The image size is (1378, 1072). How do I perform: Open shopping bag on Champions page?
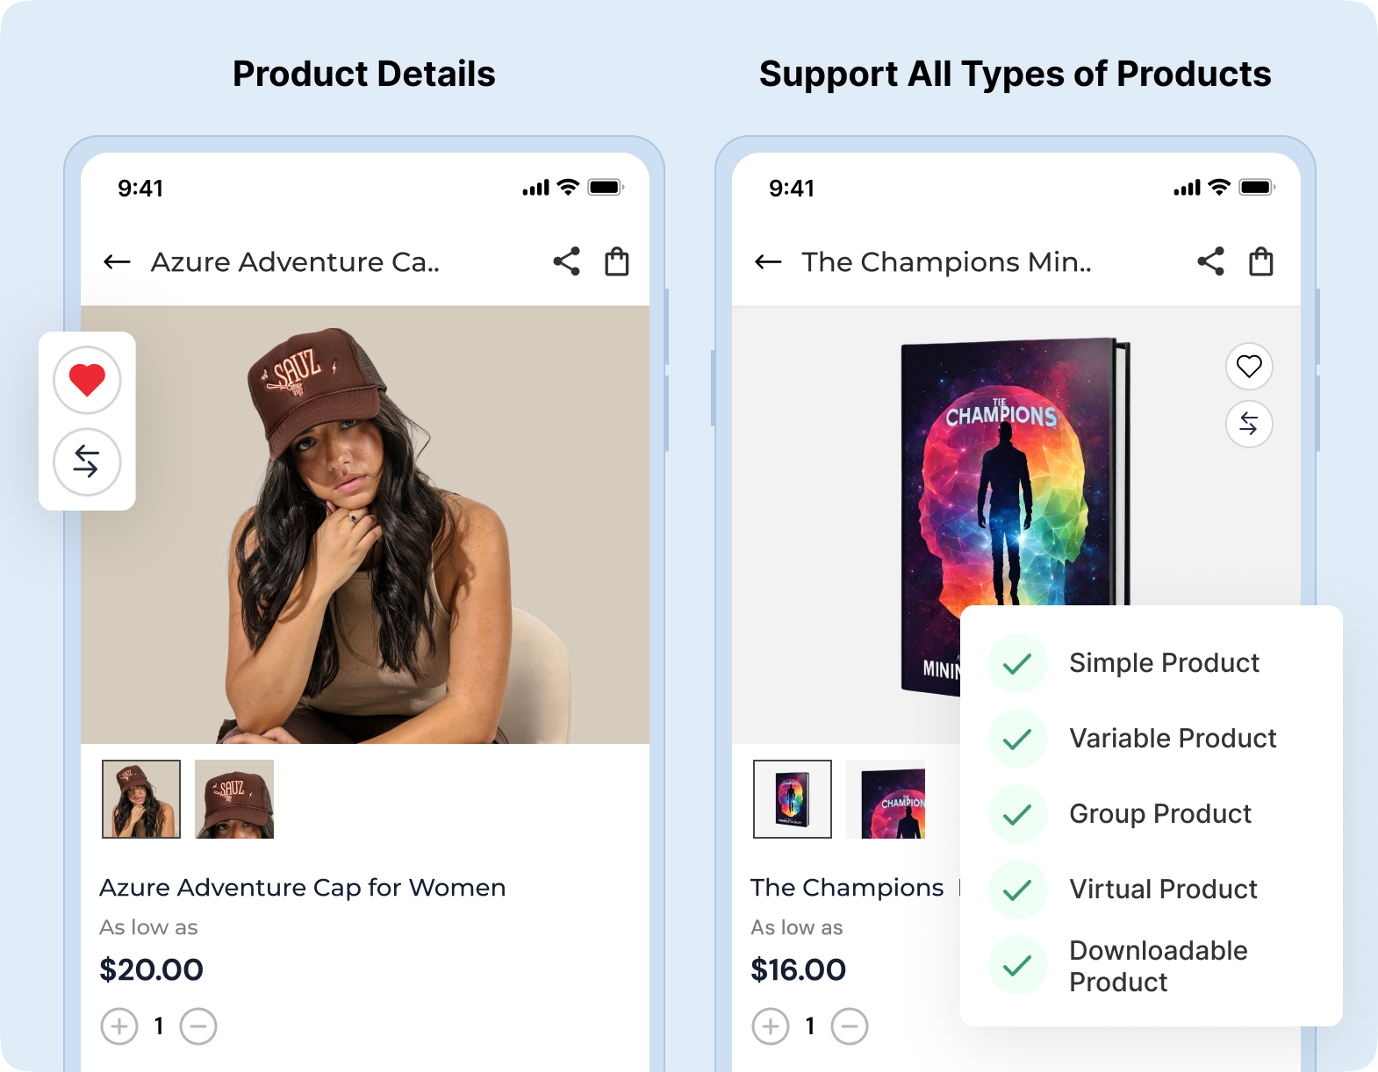point(1261,261)
